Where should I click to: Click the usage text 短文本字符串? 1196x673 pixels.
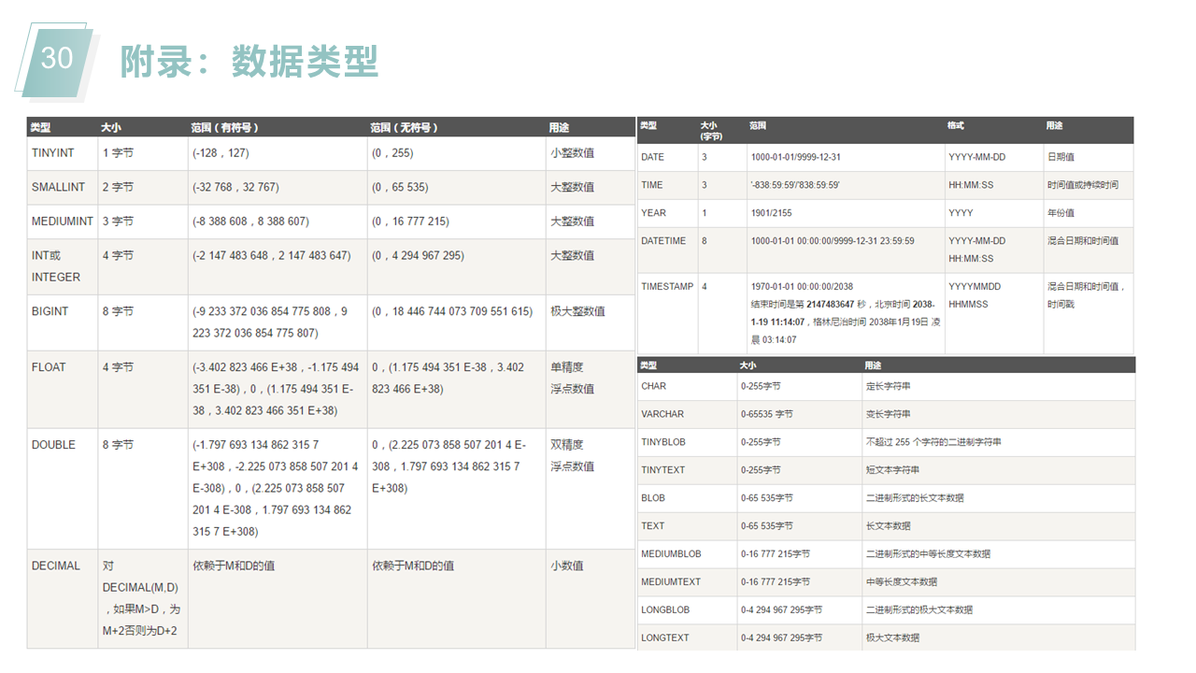click(x=892, y=470)
